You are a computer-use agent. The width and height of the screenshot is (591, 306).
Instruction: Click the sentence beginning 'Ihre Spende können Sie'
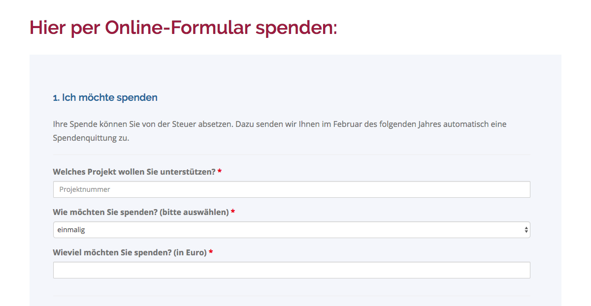point(280,124)
